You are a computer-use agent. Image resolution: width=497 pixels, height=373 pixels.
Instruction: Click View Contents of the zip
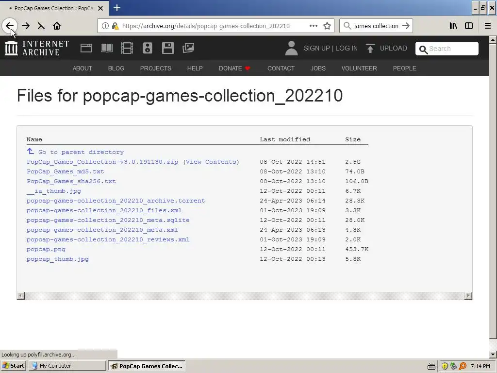(x=211, y=162)
